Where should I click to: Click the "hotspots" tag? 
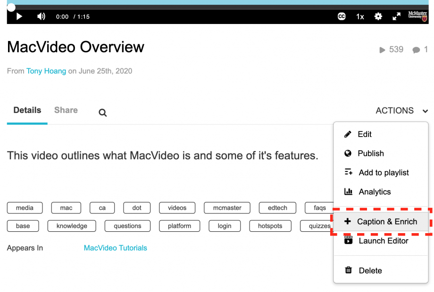(270, 226)
